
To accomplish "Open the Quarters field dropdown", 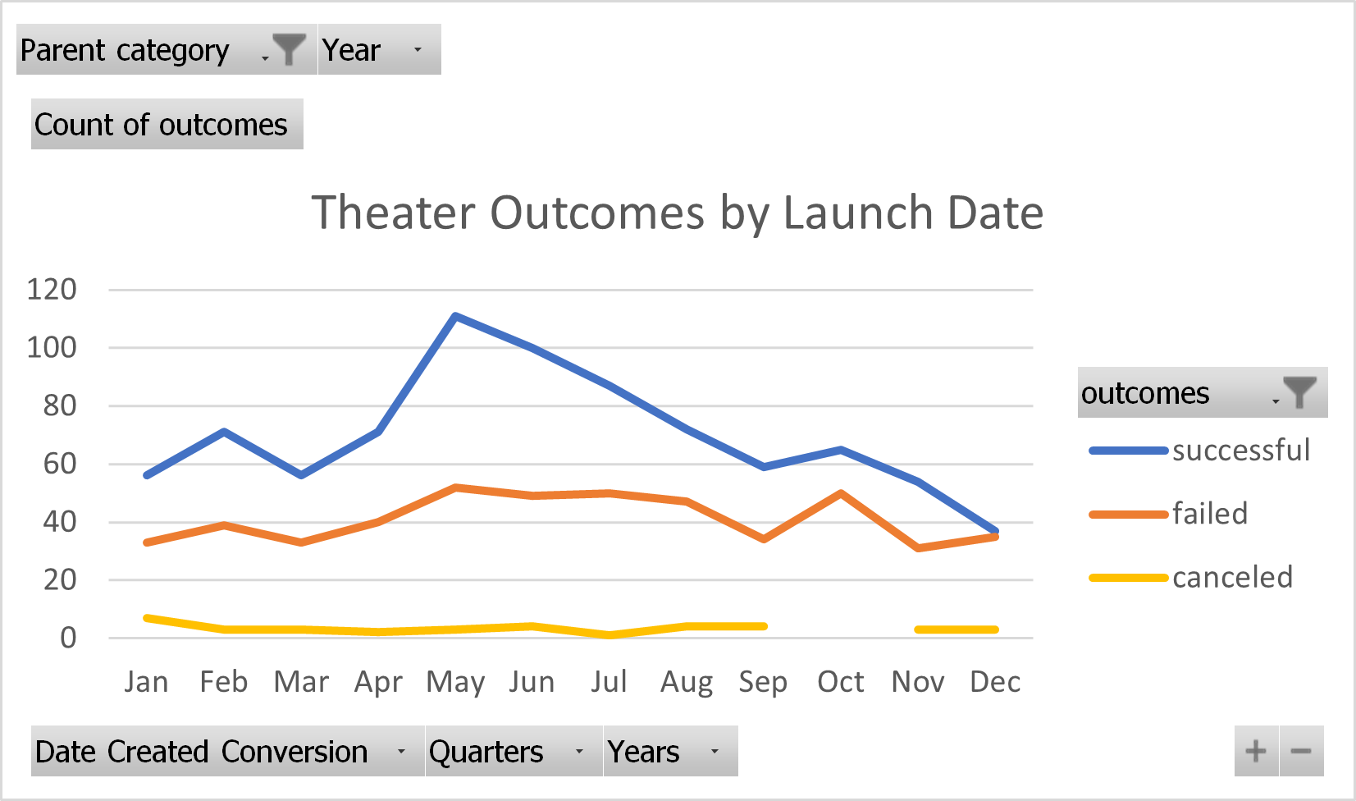I will coord(579,752).
